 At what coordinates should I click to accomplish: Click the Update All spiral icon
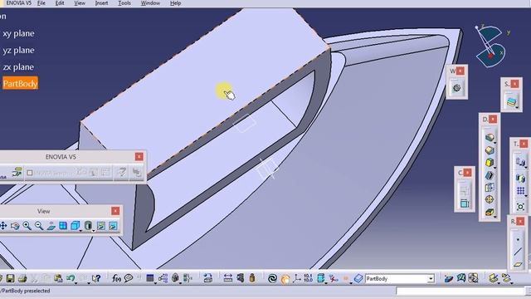[x=272, y=279]
